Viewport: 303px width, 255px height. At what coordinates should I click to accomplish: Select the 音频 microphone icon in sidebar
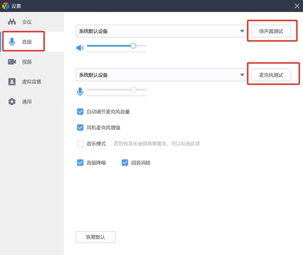[12, 42]
